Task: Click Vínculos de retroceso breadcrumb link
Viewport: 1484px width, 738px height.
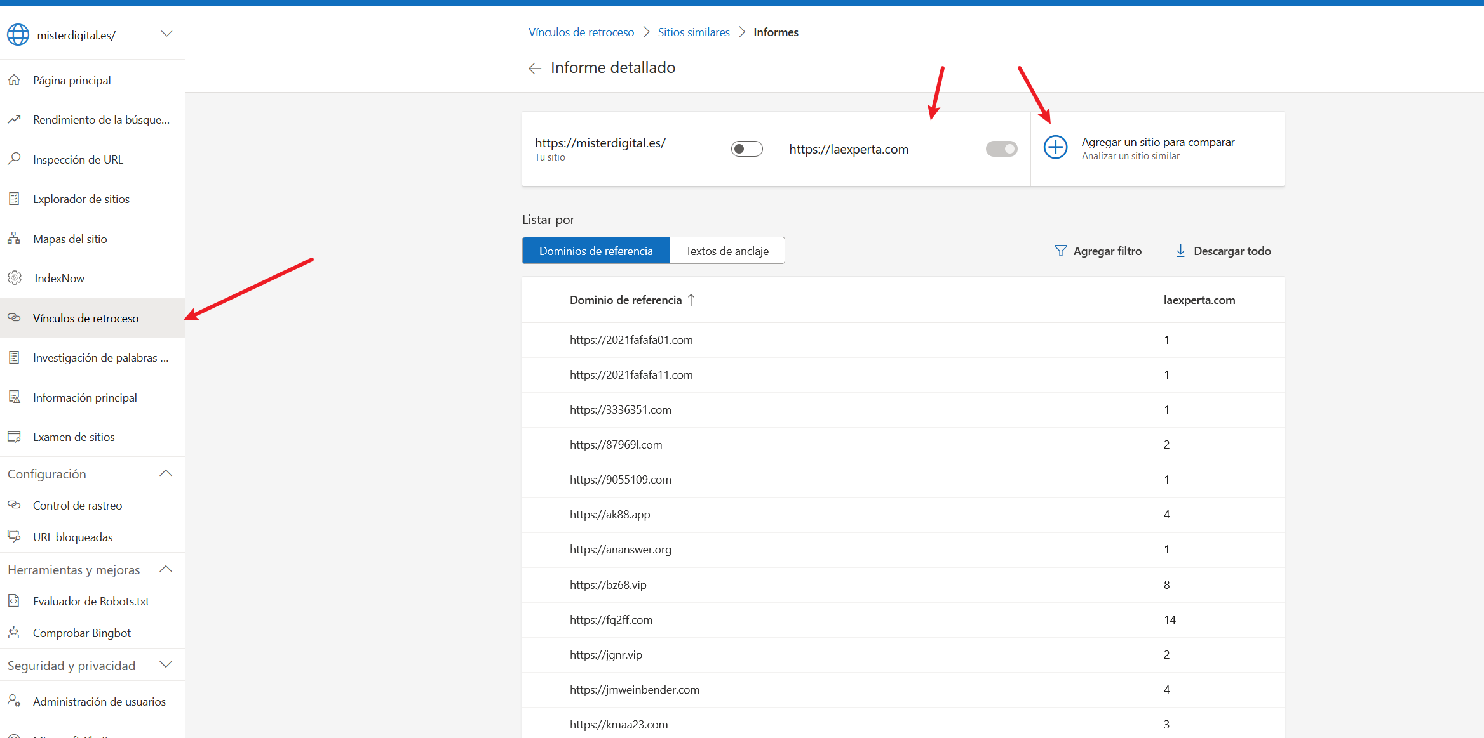Action: 581,32
